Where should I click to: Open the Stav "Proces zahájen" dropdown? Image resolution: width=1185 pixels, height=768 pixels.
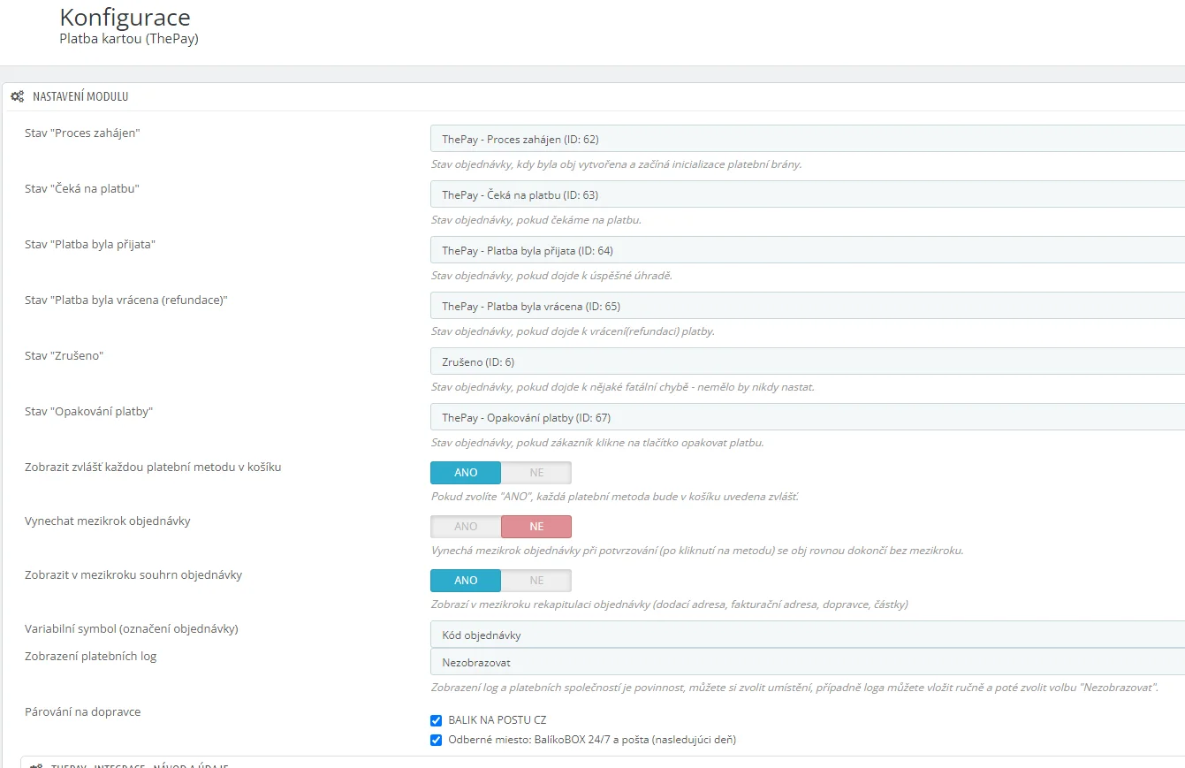click(x=806, y=139)
